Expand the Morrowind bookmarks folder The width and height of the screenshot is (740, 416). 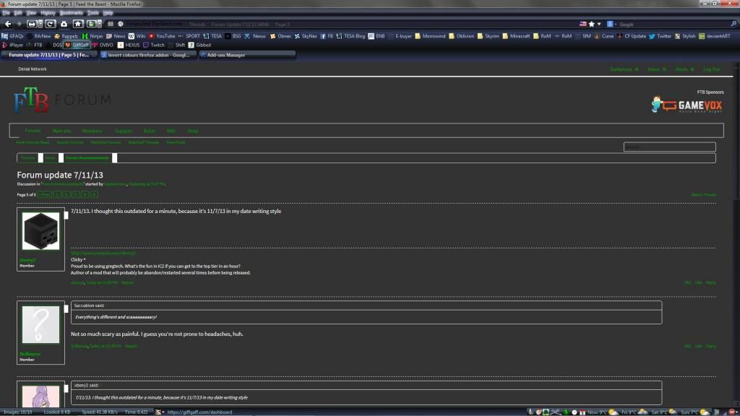tap(430, 36)
